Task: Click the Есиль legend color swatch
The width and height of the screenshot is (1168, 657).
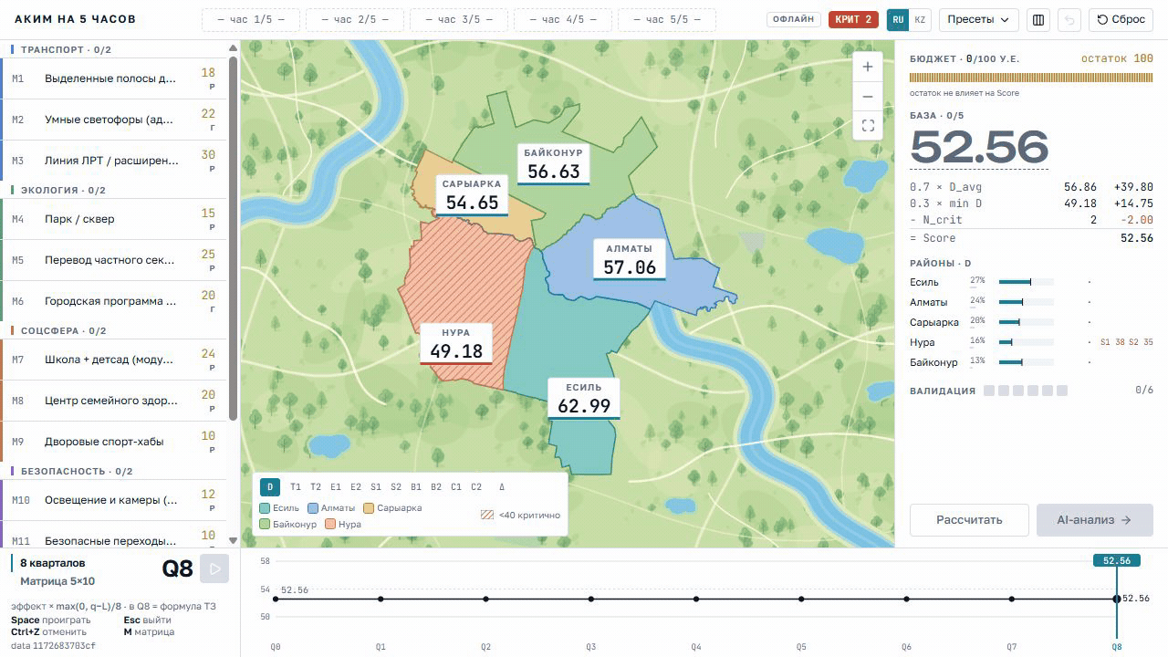Action: pyautogui.click(x=264, y=507)
